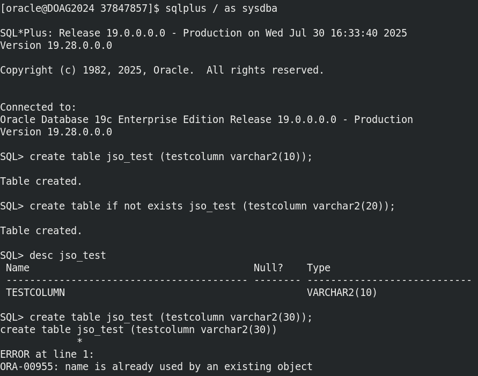Click the VARCHAR2(10) type value
This screenshot has width=478, height=376.
point(342,292)
